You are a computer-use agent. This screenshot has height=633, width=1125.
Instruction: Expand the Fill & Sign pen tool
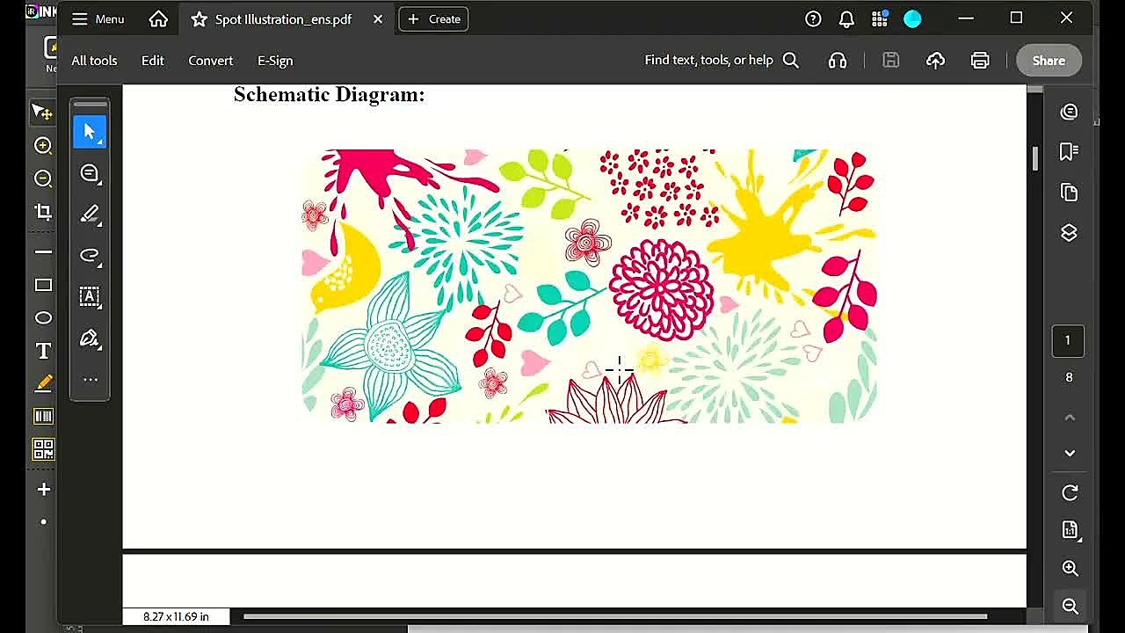click(90, 338)
